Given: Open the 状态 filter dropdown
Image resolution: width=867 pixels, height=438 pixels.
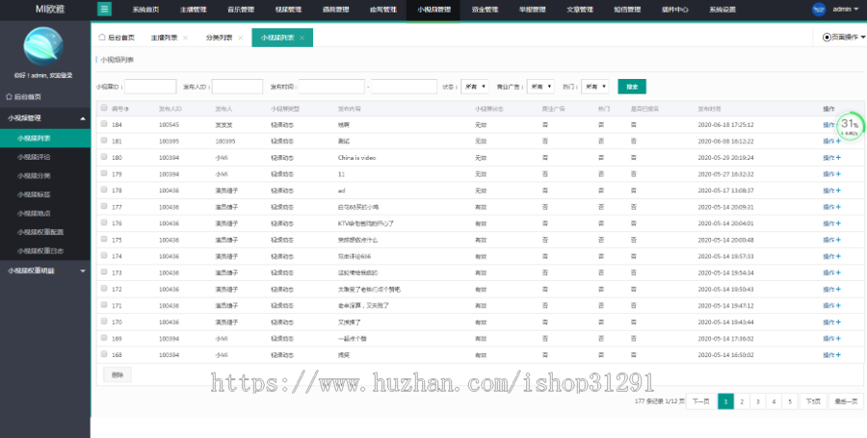Looking at the screenshot, I should (474, 87).
